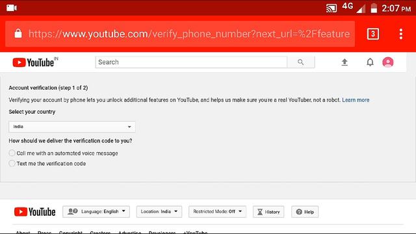The image size is (416, 234).
Task: Follow the Learn more link
Action: (x=356, y=100)
